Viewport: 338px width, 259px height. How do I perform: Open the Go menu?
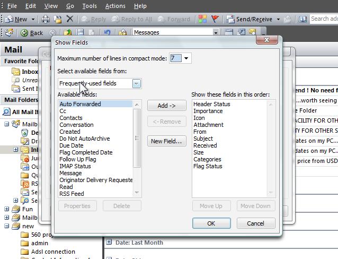point(70,6)
